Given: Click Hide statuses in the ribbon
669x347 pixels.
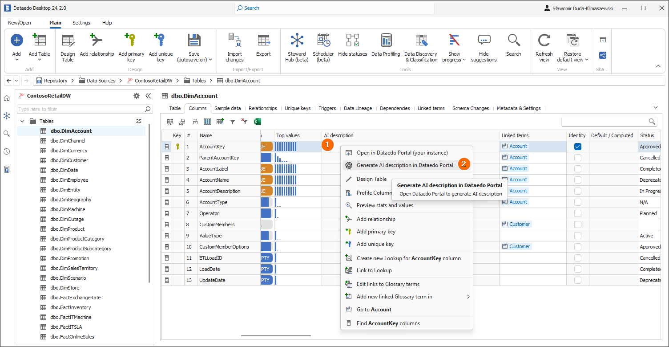Looking at the screenshot, I should [x=353, y=41].
